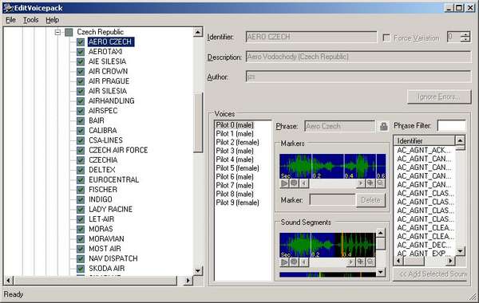The height and width of the screenshot is (303, 479).
Task: Click the Marker text field
Action: pyautogui.click(x=332, y=200)
